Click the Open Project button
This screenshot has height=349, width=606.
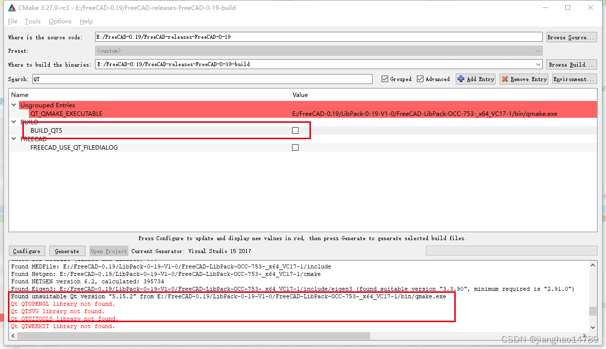click(x=109, y=251)
